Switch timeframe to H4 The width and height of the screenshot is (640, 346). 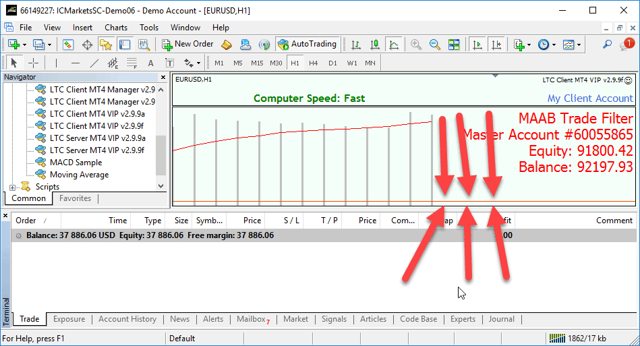coord(313,63)
